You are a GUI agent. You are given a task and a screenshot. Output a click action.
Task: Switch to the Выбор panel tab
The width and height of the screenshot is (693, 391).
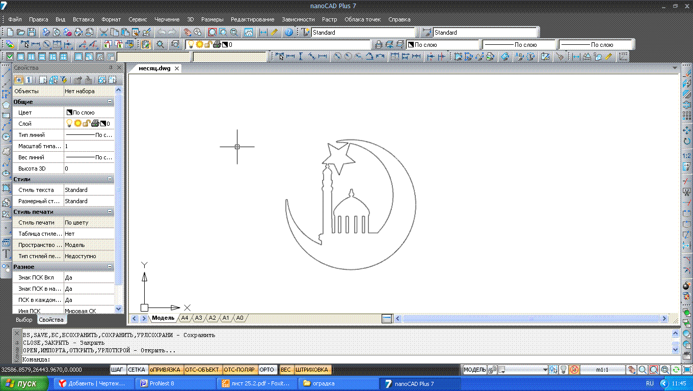[24, 320]
